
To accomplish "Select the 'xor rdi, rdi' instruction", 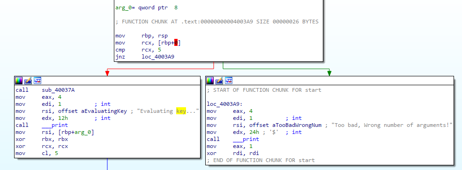I will [x=233, y=154].
